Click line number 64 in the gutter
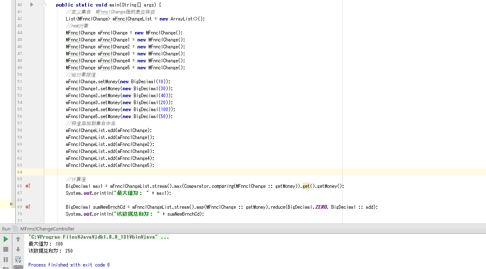Image resolution: width=486 pixels, height=269 pixels. (x=20, y=172)
